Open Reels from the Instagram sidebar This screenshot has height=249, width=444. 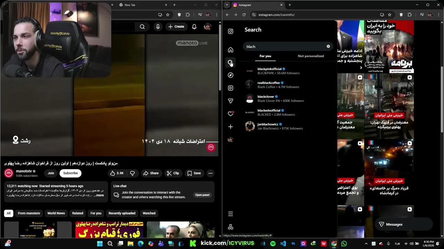click(230, 88)
